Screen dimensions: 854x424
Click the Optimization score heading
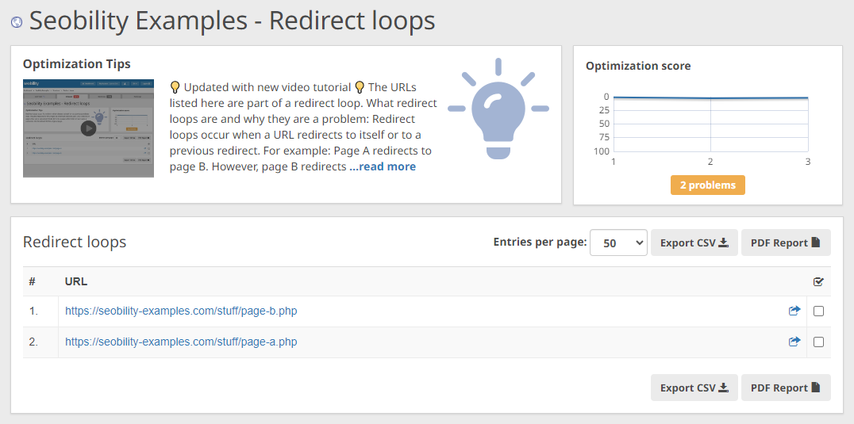pyautogui.click(x=638, y=66)
